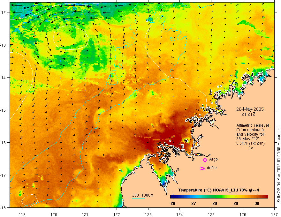Viewport: 281px width, 217px height.
Task: Click the colorbar value 30
Action: 257,203
